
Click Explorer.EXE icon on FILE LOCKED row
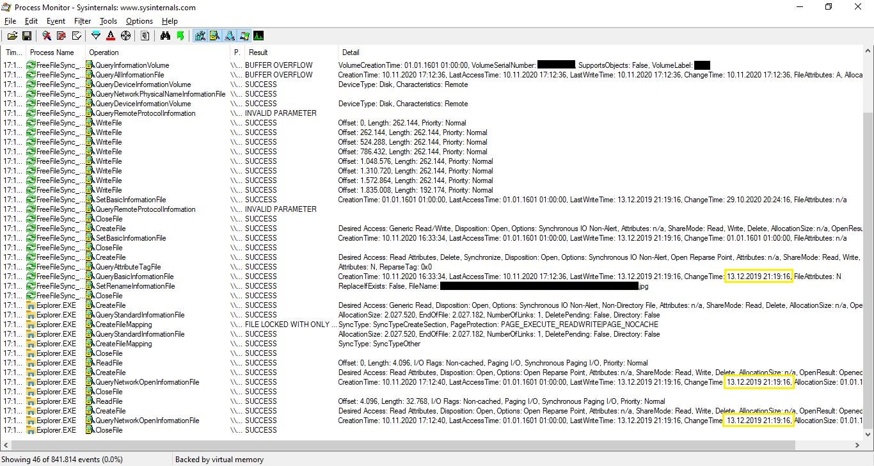click(31, 325)
